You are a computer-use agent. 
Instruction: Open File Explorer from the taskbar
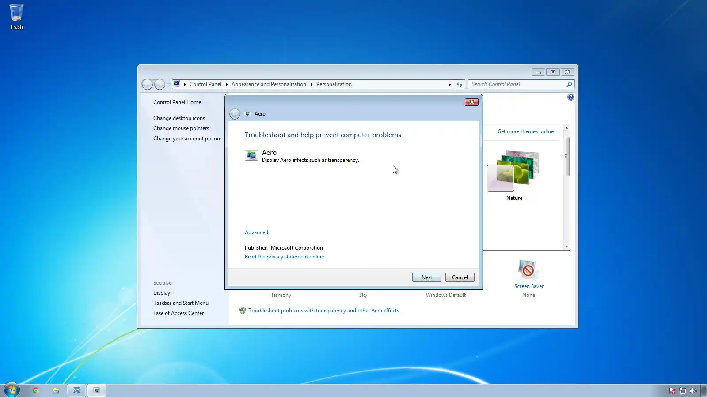(x=56, y=390)
